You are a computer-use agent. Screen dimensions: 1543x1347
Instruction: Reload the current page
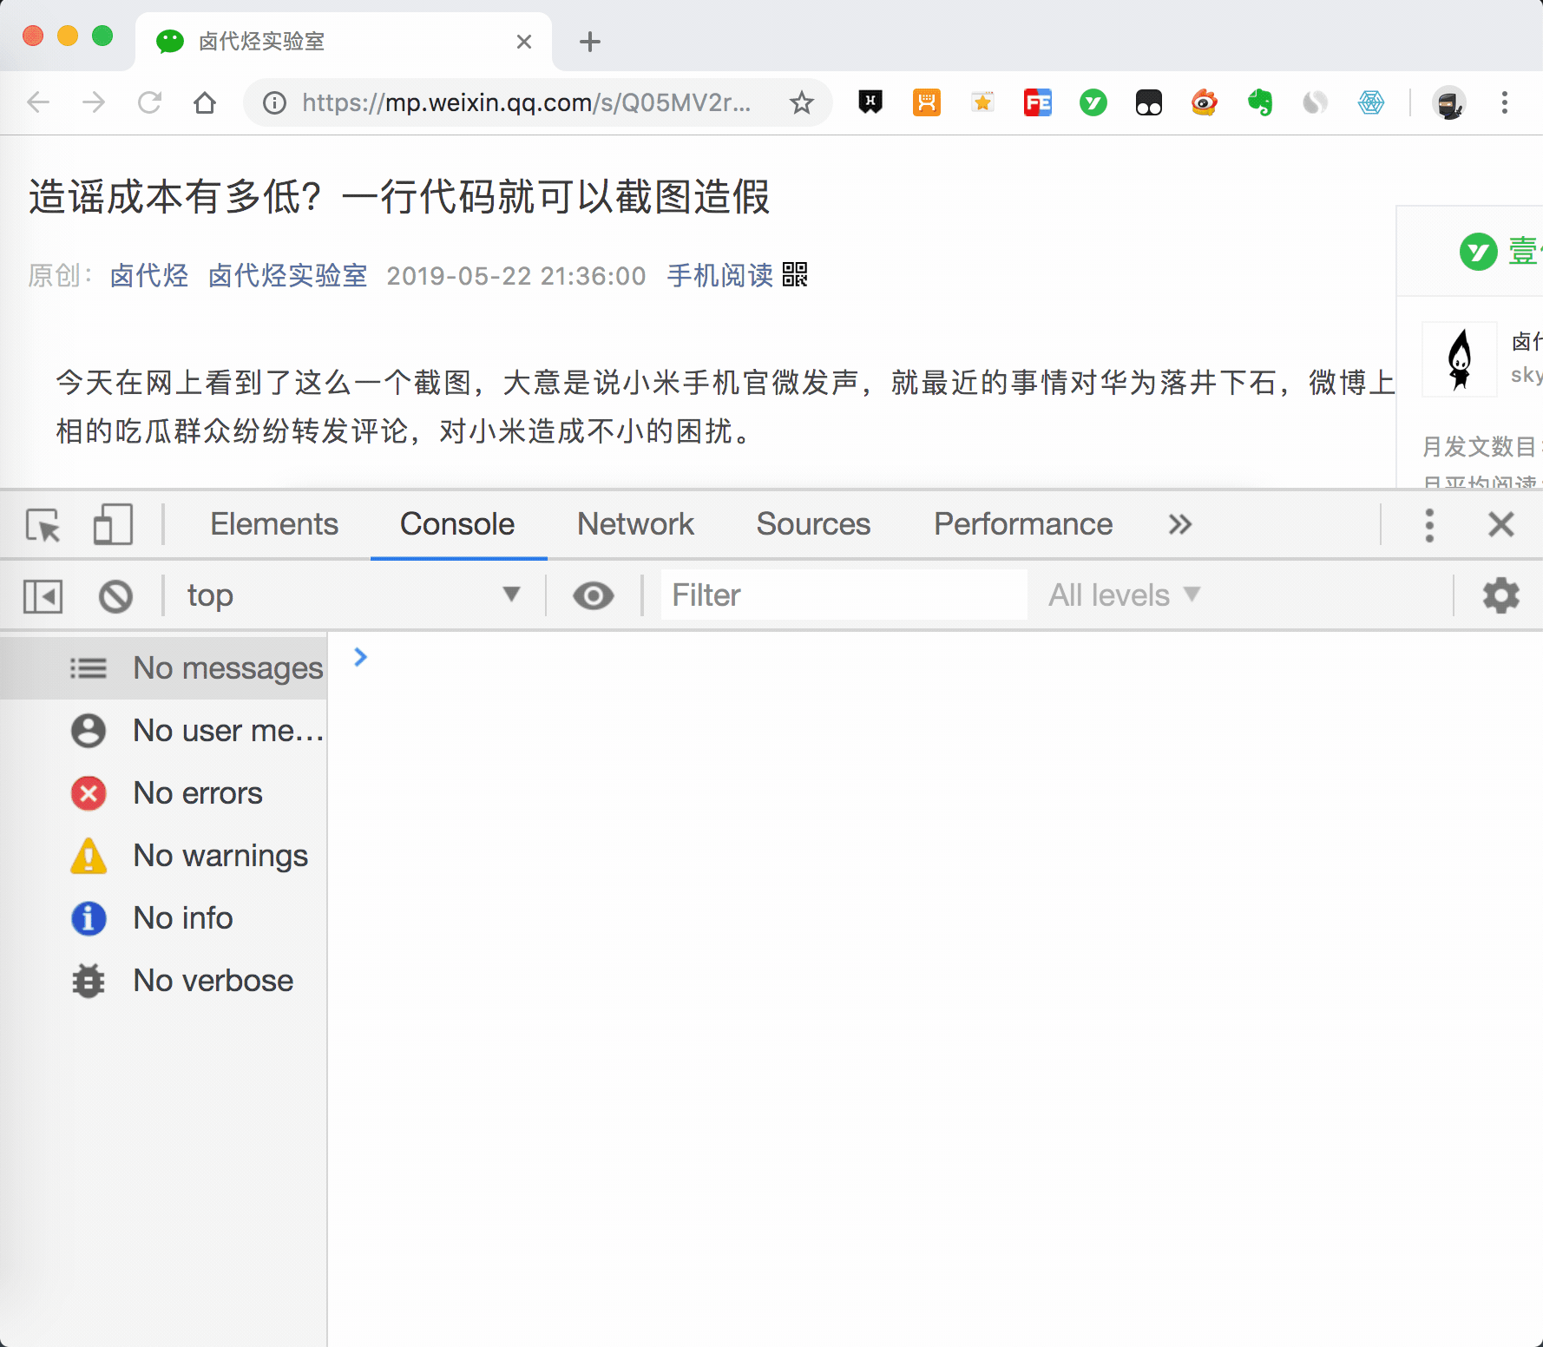149,102
